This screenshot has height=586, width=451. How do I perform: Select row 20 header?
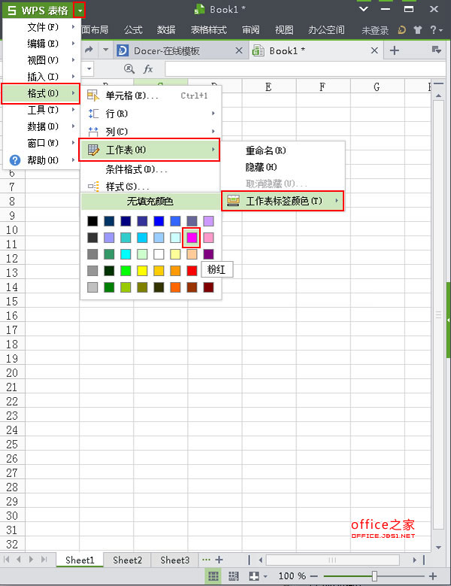point(12,372)
